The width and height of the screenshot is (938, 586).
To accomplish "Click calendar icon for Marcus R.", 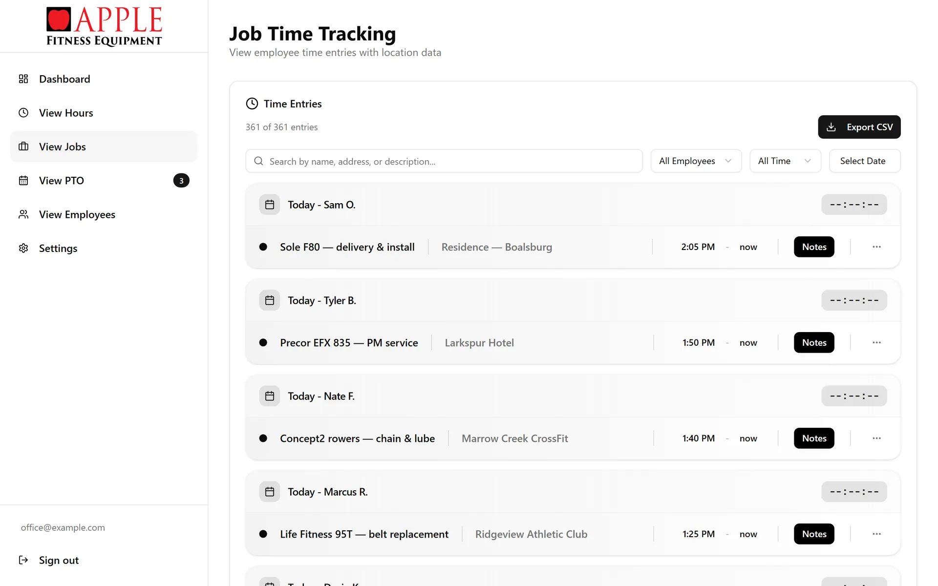I will (270, 492).
